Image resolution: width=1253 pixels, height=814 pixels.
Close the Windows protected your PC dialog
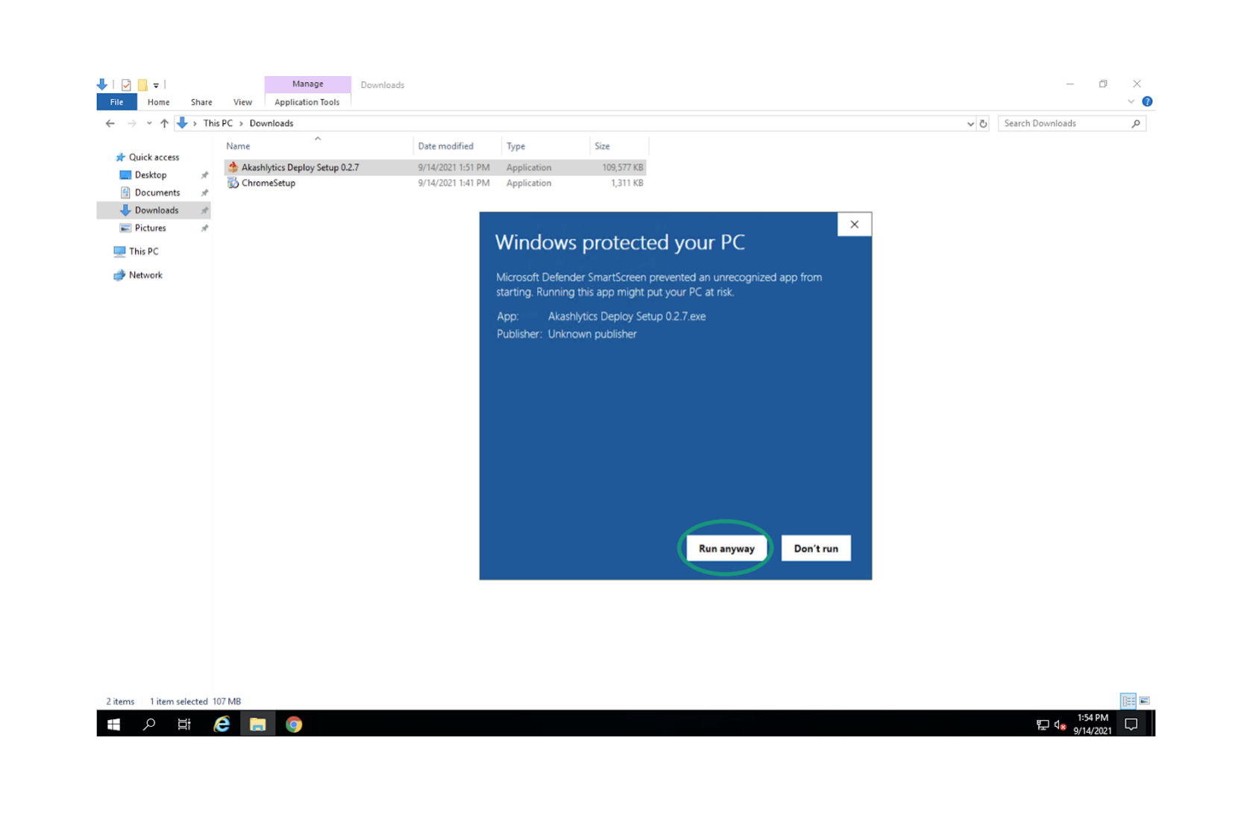[854, 225]
